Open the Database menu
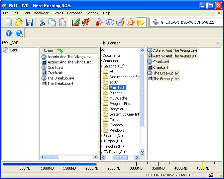The image size is (224, 179). 75,13
